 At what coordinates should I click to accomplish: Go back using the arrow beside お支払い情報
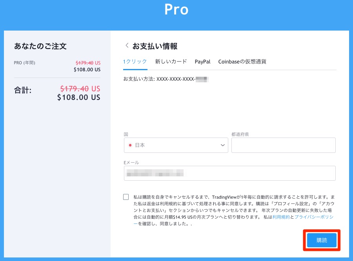coord(127,45)
